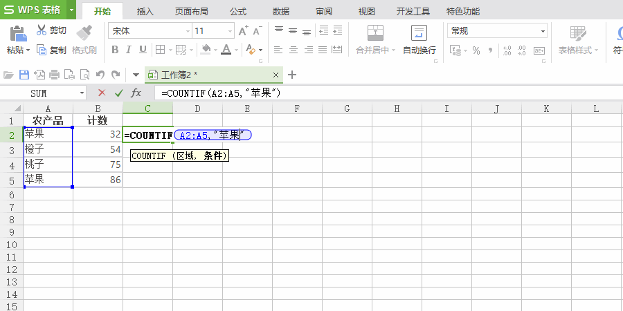Switch to the 插入 (Insert) tab

[145, 12]
